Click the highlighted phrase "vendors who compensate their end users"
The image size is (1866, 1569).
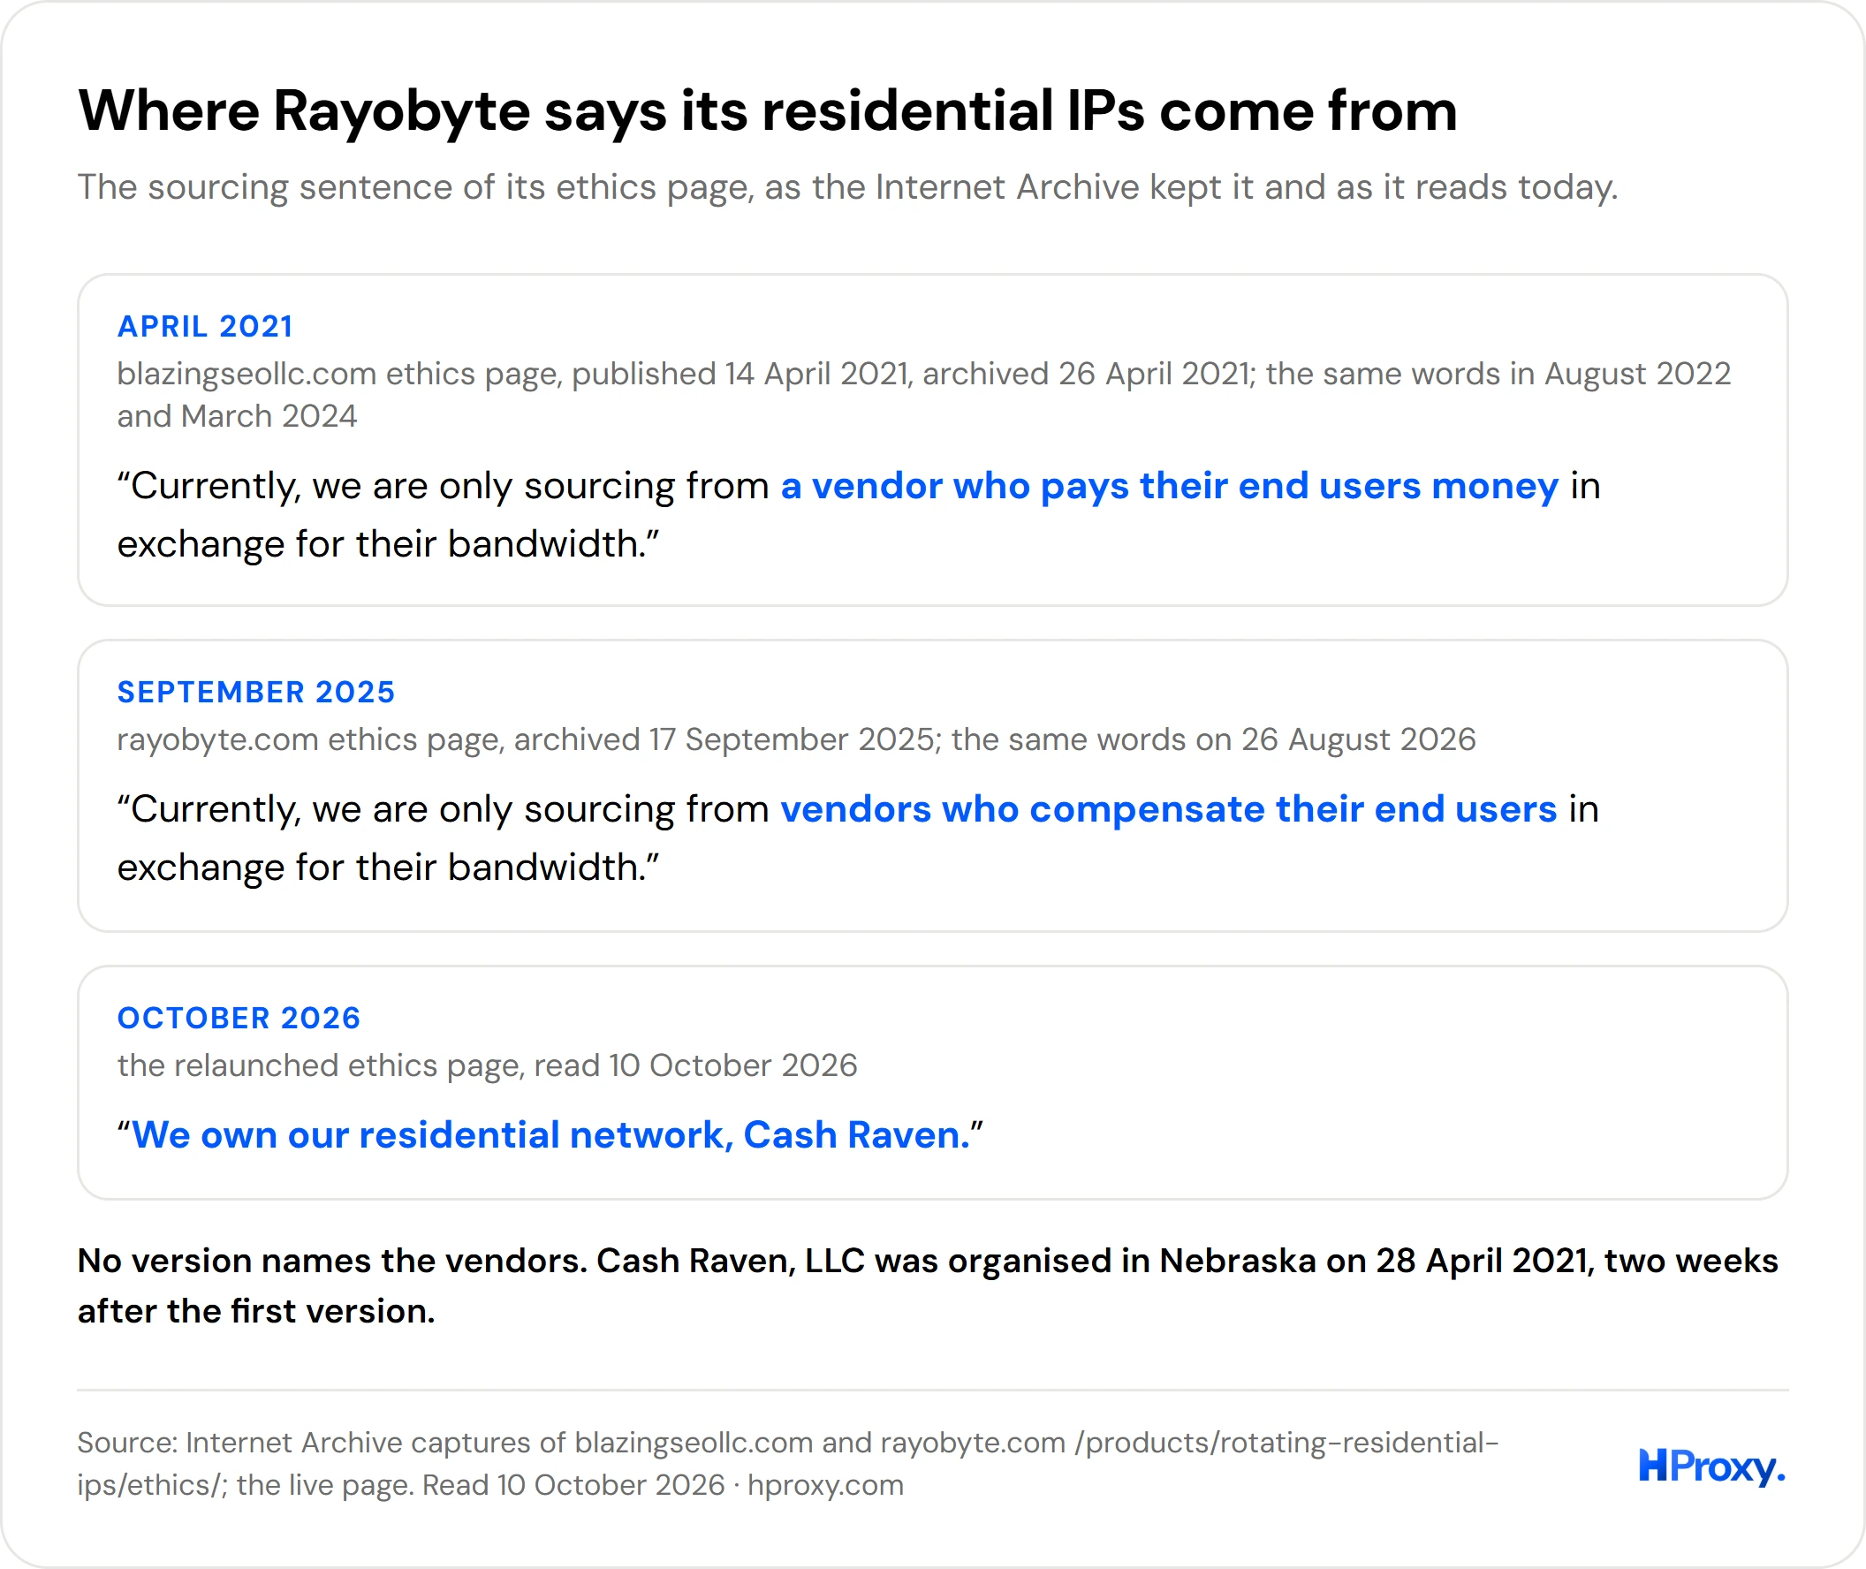point(1169,809)
